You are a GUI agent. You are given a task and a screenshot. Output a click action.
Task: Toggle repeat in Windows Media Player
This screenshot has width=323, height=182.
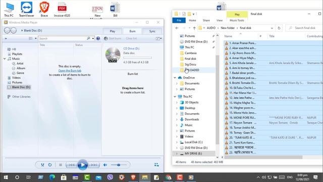(x=50, y=165)
